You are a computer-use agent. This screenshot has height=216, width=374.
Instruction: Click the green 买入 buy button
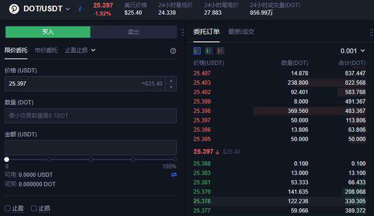(x=48, y=32)
